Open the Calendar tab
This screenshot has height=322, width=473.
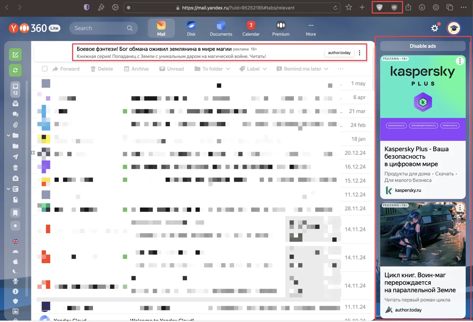pos(251,28)
